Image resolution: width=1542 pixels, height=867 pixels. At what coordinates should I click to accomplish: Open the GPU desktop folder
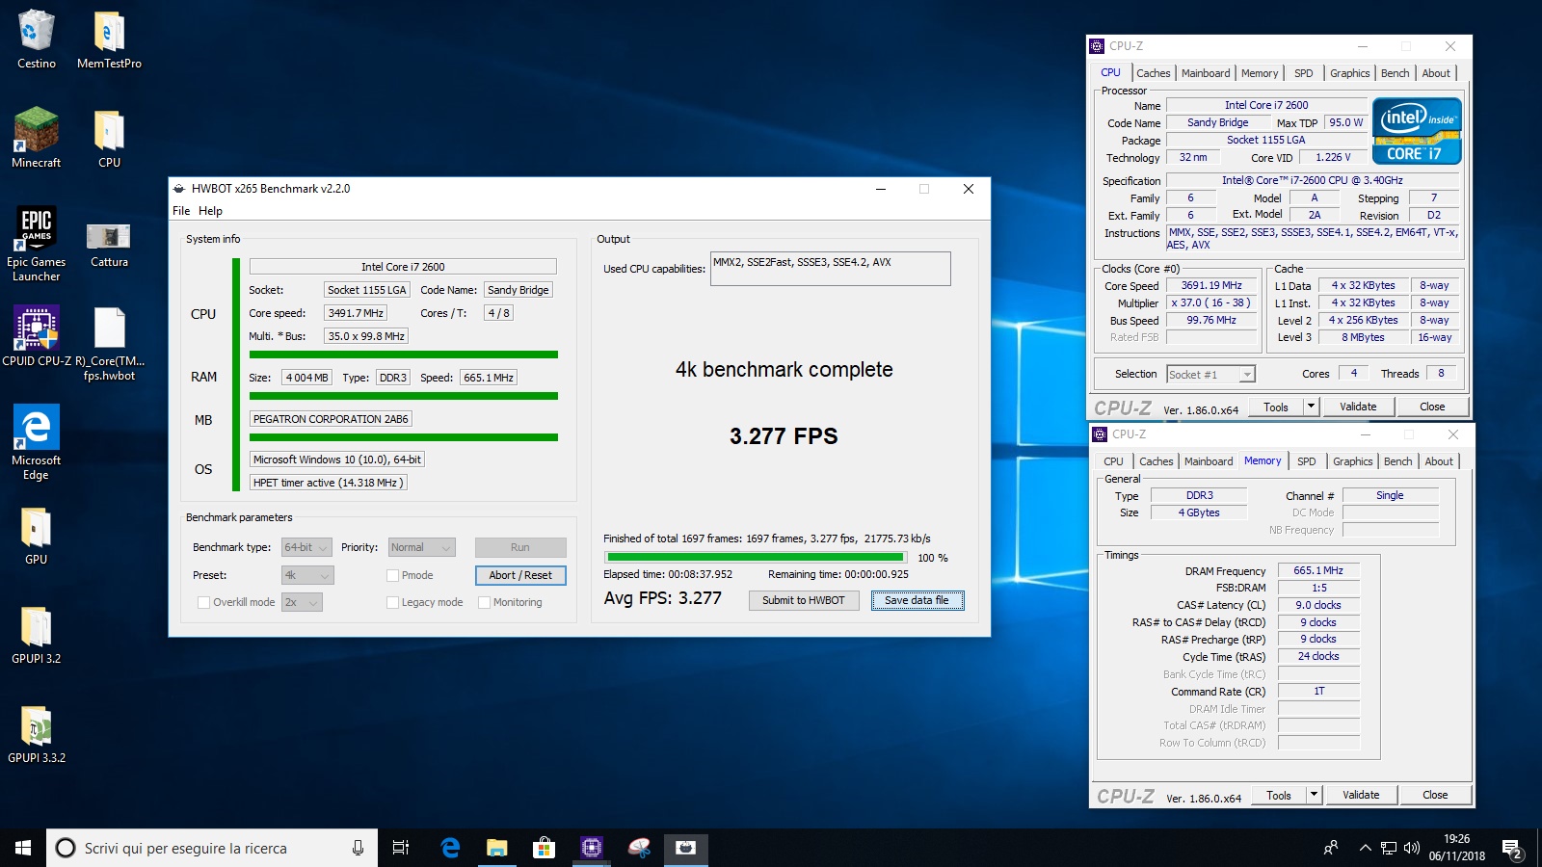[x=36, y=535]
